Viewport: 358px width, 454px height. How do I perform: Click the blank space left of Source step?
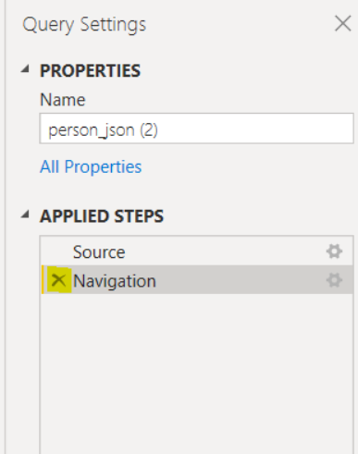(x=57, y=252)
